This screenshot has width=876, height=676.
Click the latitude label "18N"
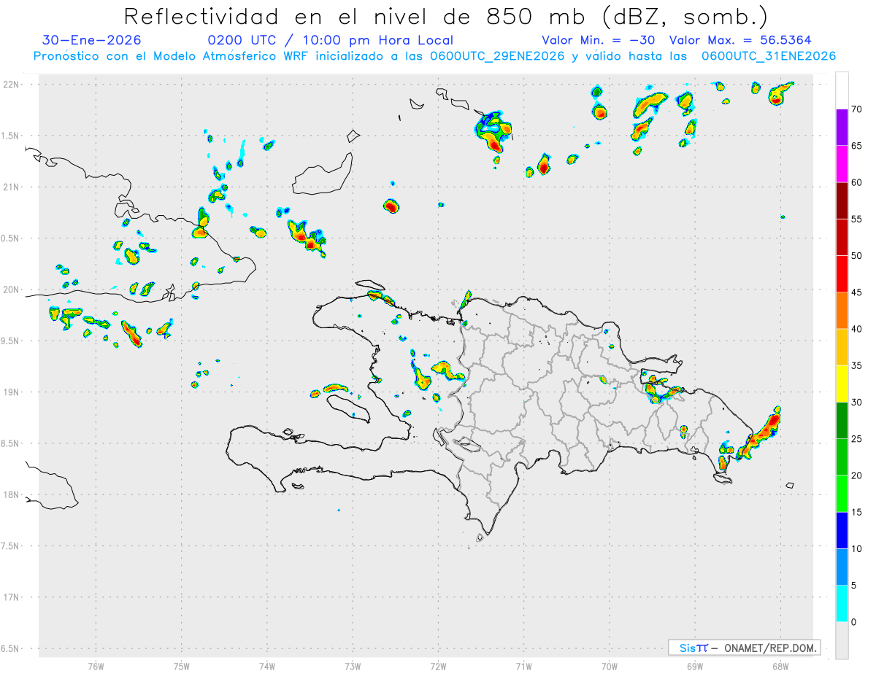point(12,494)
